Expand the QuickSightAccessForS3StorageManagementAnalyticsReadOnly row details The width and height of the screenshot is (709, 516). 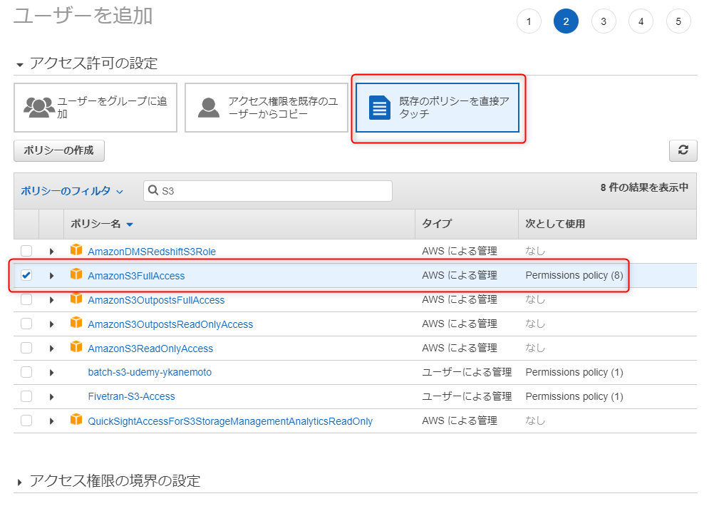tap(51, 421)
